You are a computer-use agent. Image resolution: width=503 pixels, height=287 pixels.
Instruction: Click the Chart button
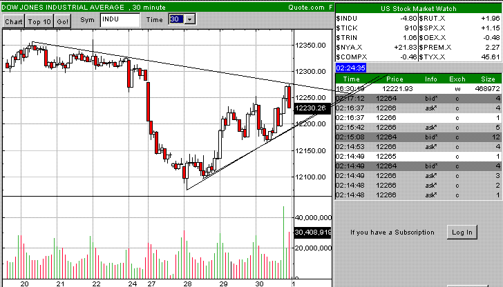coord(14,21)
